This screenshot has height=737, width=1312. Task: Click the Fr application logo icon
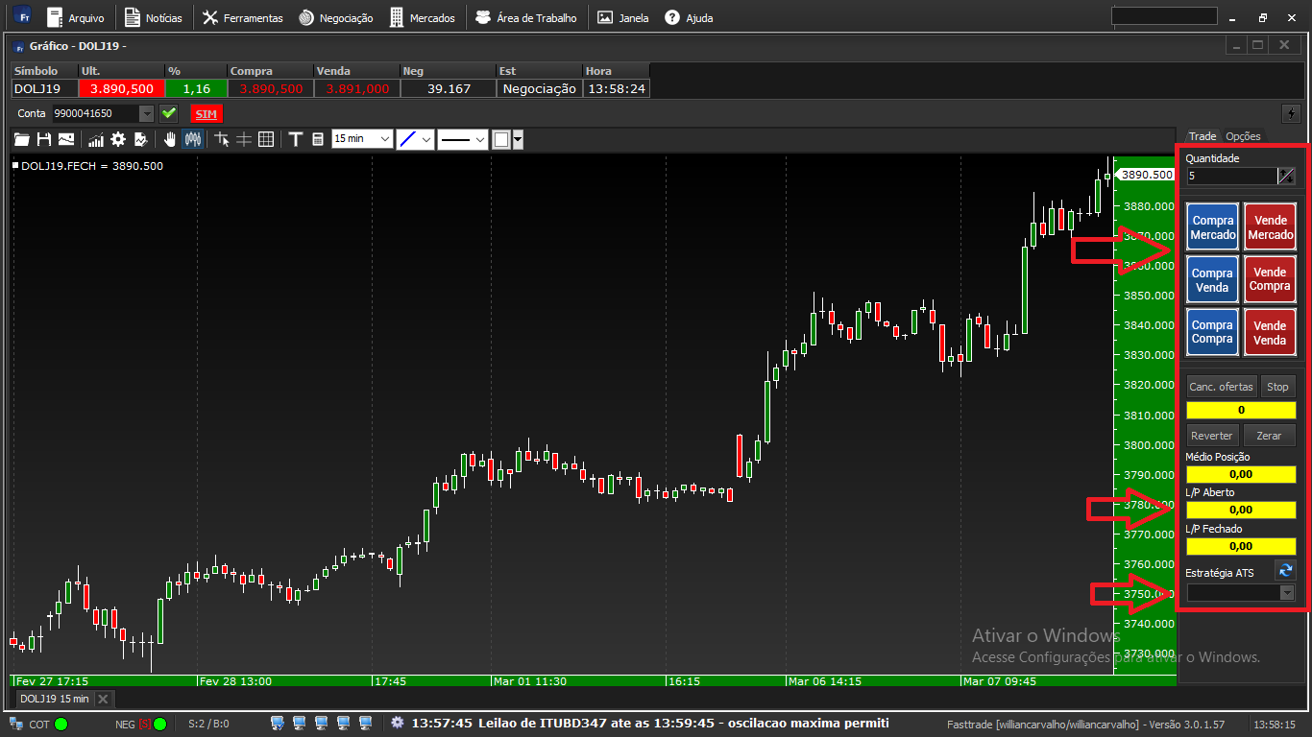pyautogui.click(x=23, y=16)
